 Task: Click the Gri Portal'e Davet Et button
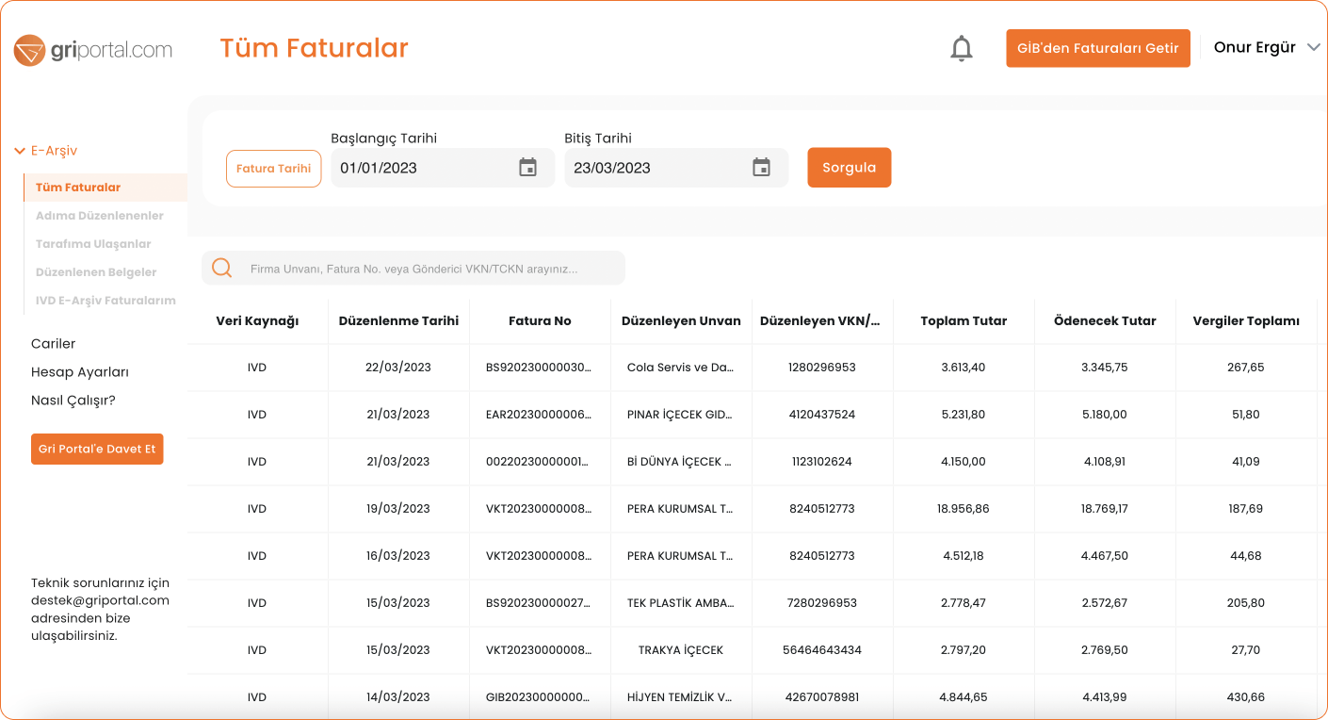[x=97, y=450]
